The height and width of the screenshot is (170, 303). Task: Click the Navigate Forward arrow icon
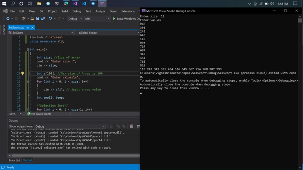16,18
